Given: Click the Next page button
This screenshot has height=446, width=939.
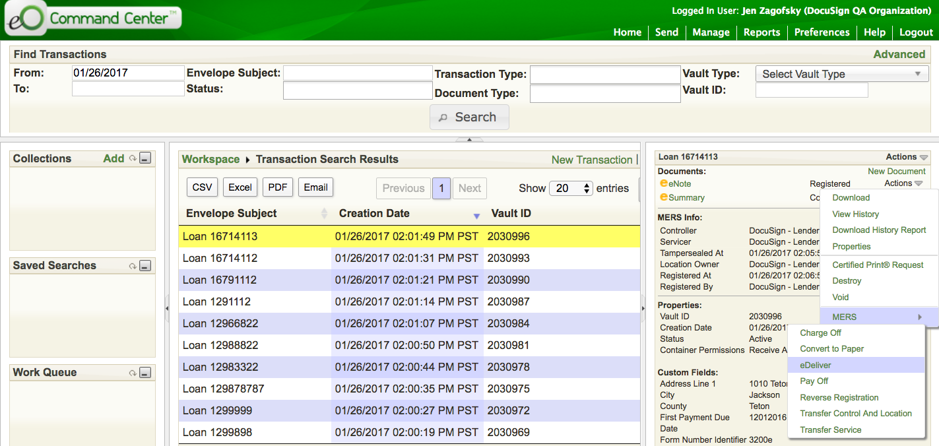Looking at the screenshot, I should tap(469, 188).
